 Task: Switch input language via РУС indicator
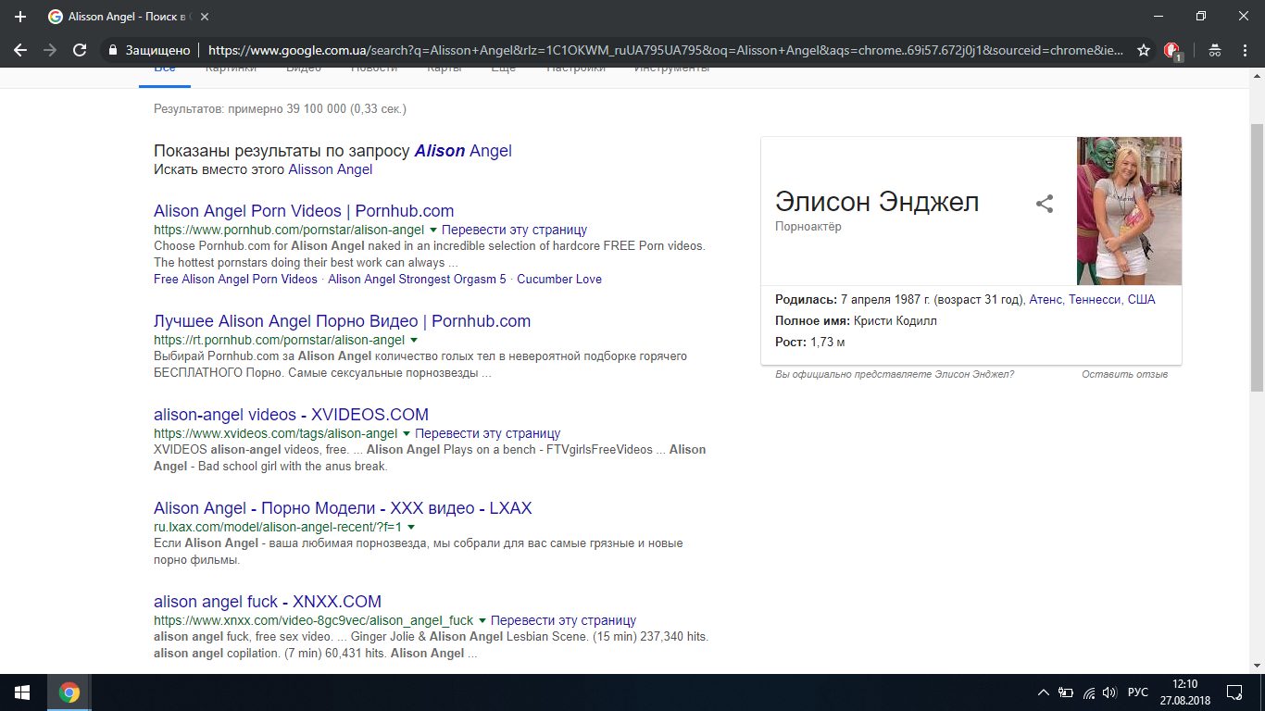(x=1138, y=692)
